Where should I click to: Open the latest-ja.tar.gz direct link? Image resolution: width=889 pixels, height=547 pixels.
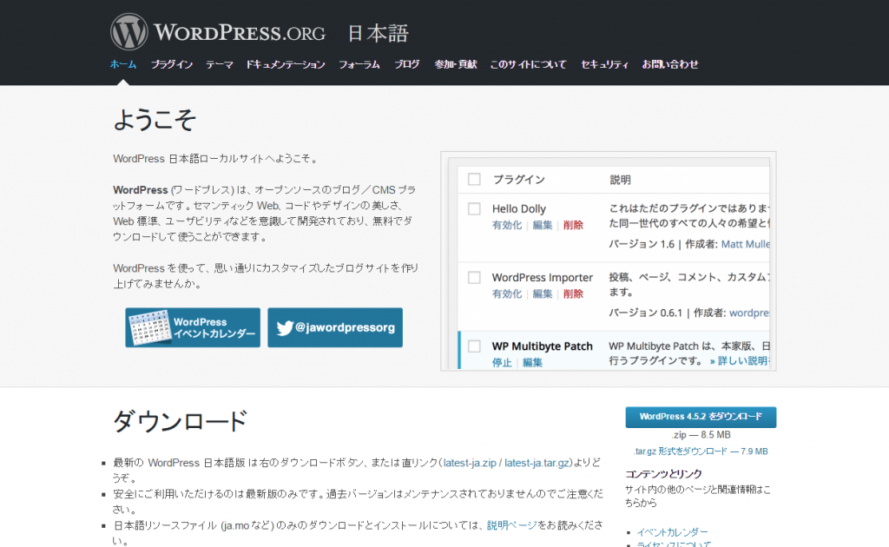click(x=537, y=463)
